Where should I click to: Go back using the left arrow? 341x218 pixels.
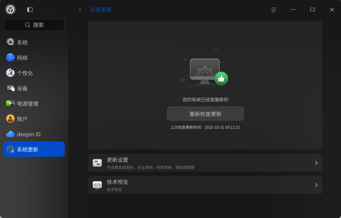[x=80, y=9]
